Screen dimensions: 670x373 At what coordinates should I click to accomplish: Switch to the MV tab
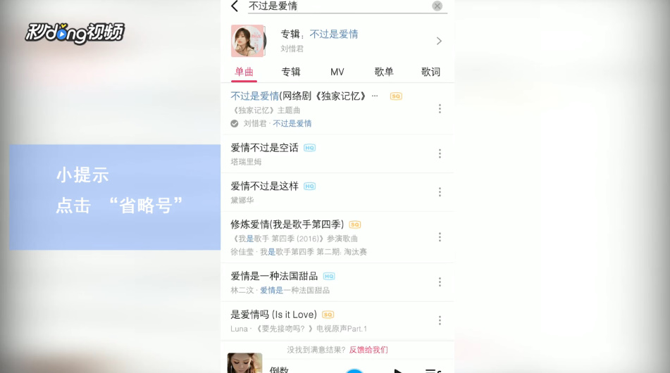point(337,72)
